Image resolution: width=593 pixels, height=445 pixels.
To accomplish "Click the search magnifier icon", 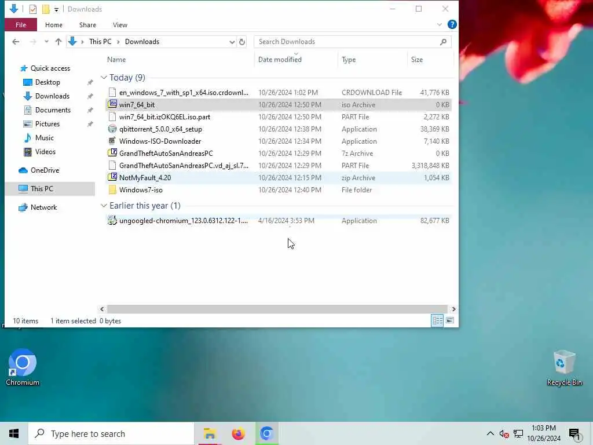I will point(443,42).
